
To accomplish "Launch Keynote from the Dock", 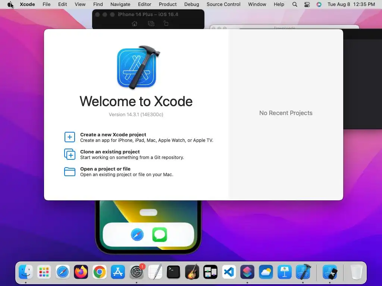I will (x=284, y=272).
